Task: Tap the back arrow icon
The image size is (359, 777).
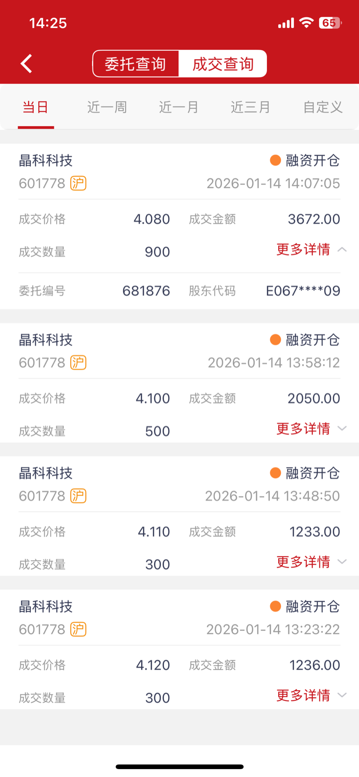Action: (x=27, y=64)
